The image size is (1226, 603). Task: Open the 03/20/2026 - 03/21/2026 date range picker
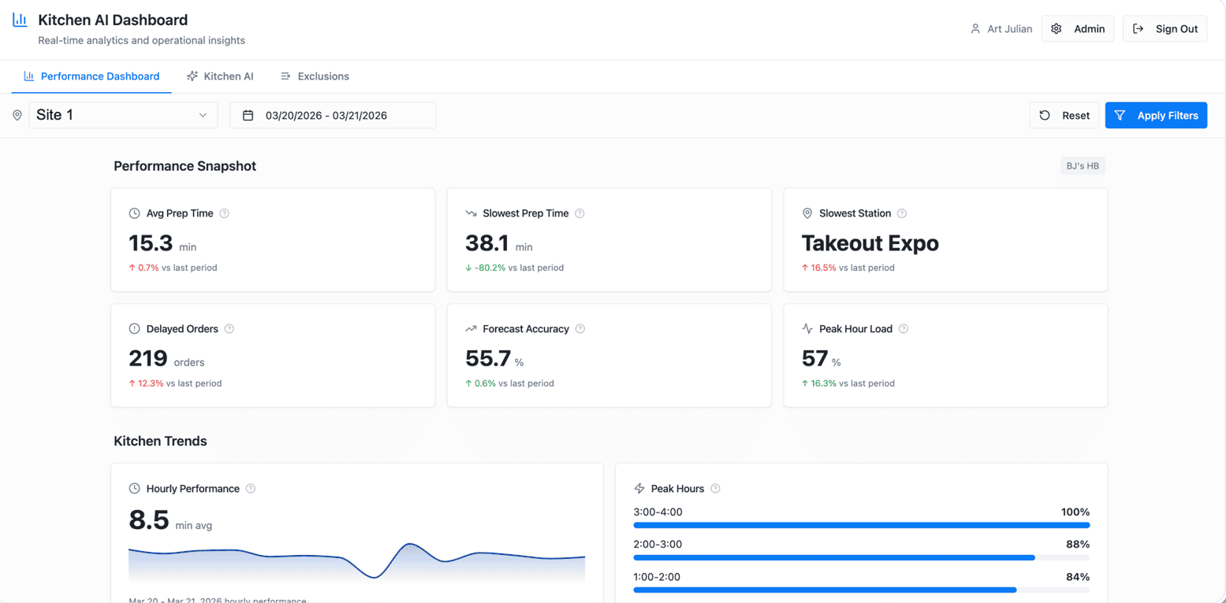pyautogui.click(x=333, y=116)
